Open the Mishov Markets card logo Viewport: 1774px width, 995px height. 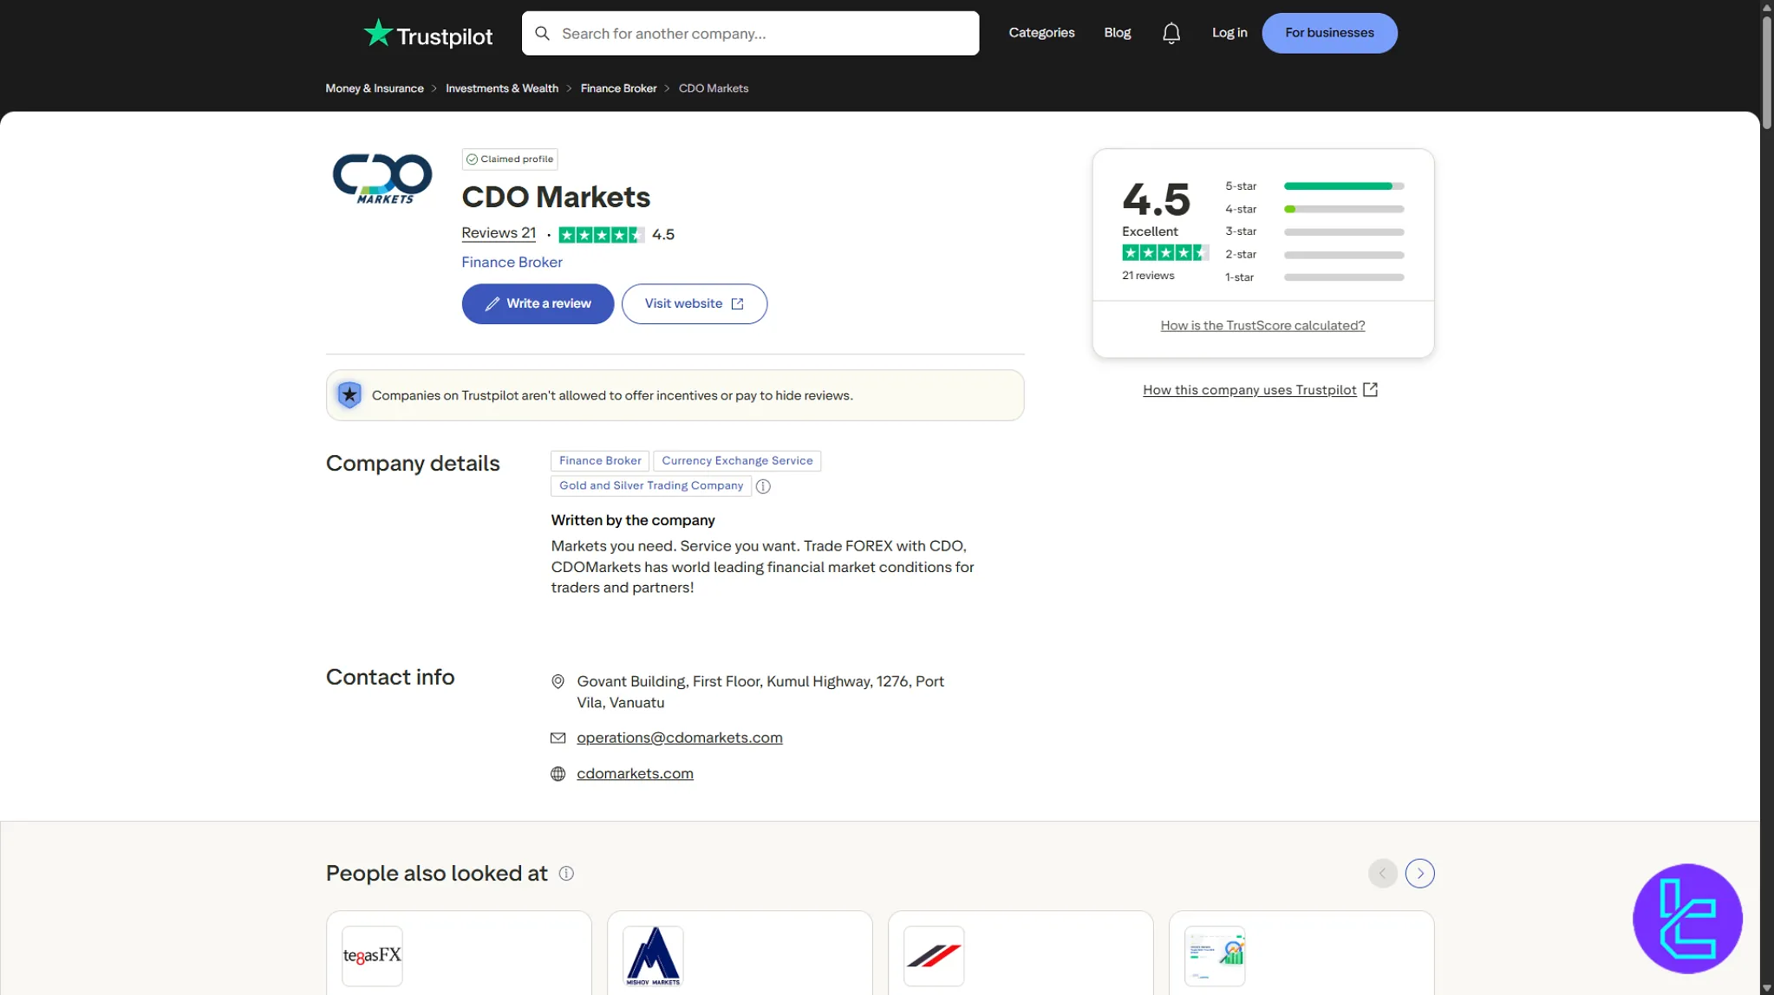click(653, 955)
